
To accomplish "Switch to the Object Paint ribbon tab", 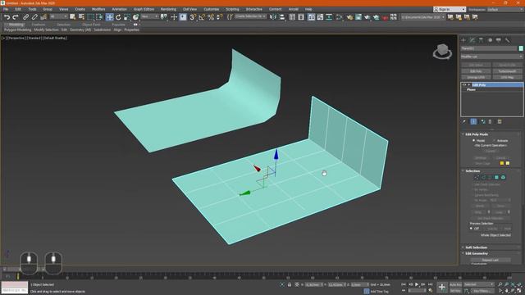I will point(91,25).
